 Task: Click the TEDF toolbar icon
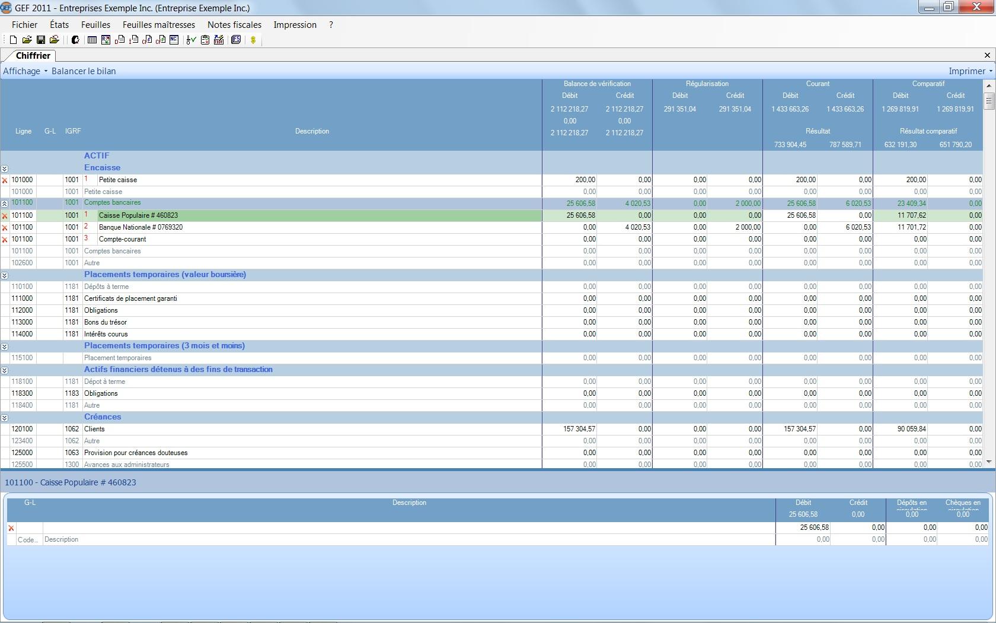[219, 40]
